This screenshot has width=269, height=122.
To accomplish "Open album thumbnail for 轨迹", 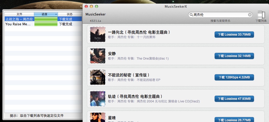I will tap(98, 99).
